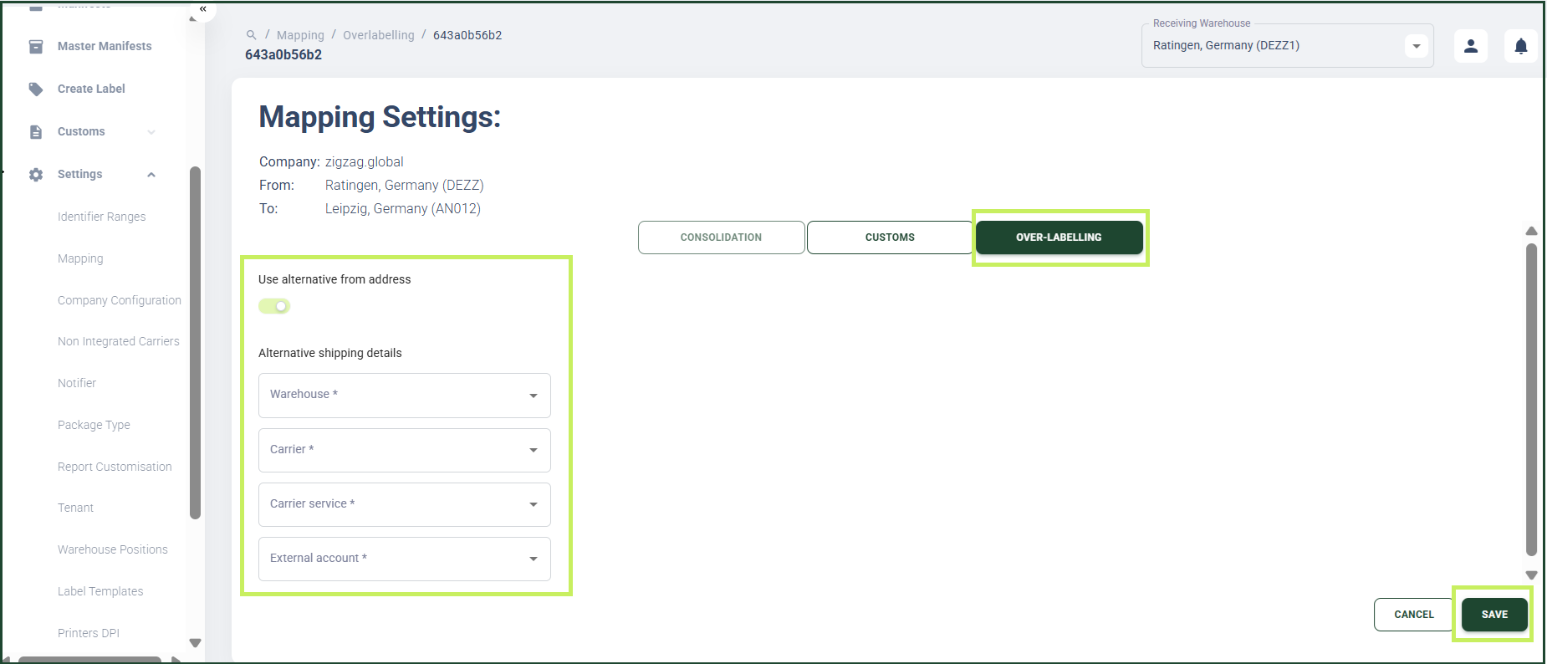Click the Ratingen, Germany (DEZZ) From value
This screenshot has width=1547, height=664.
[405, 185]
